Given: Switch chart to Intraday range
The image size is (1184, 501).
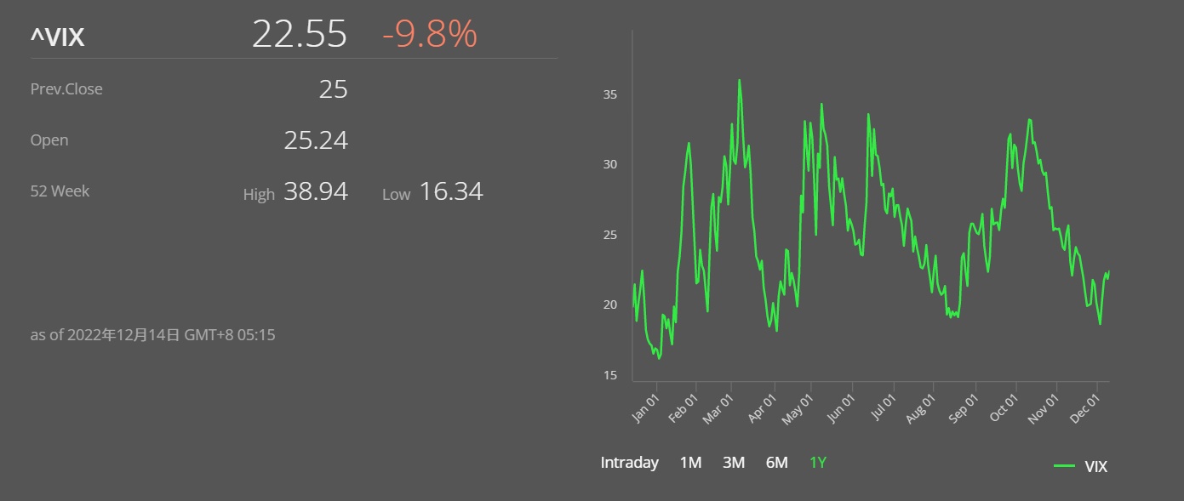Looking at the screenshot, I should pyautogui.click(x=629, y=463).
